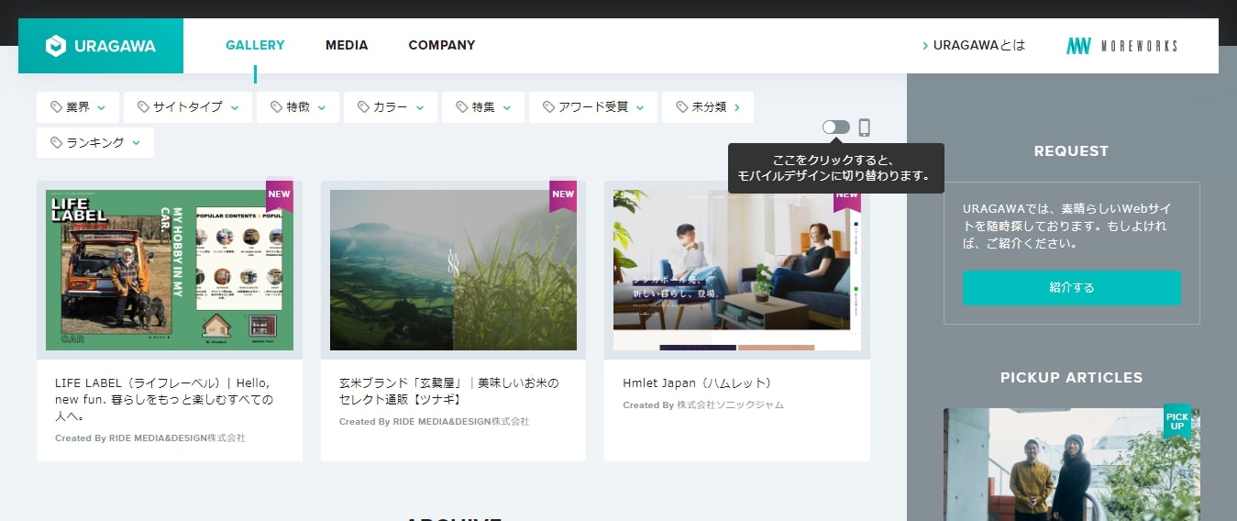The image size is (1237, 521).
Task: Click the PICKUP ARTICLES heading
Action: [1071, 378]
